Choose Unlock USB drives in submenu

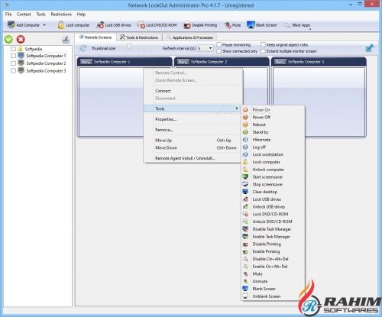pos(273,206)
